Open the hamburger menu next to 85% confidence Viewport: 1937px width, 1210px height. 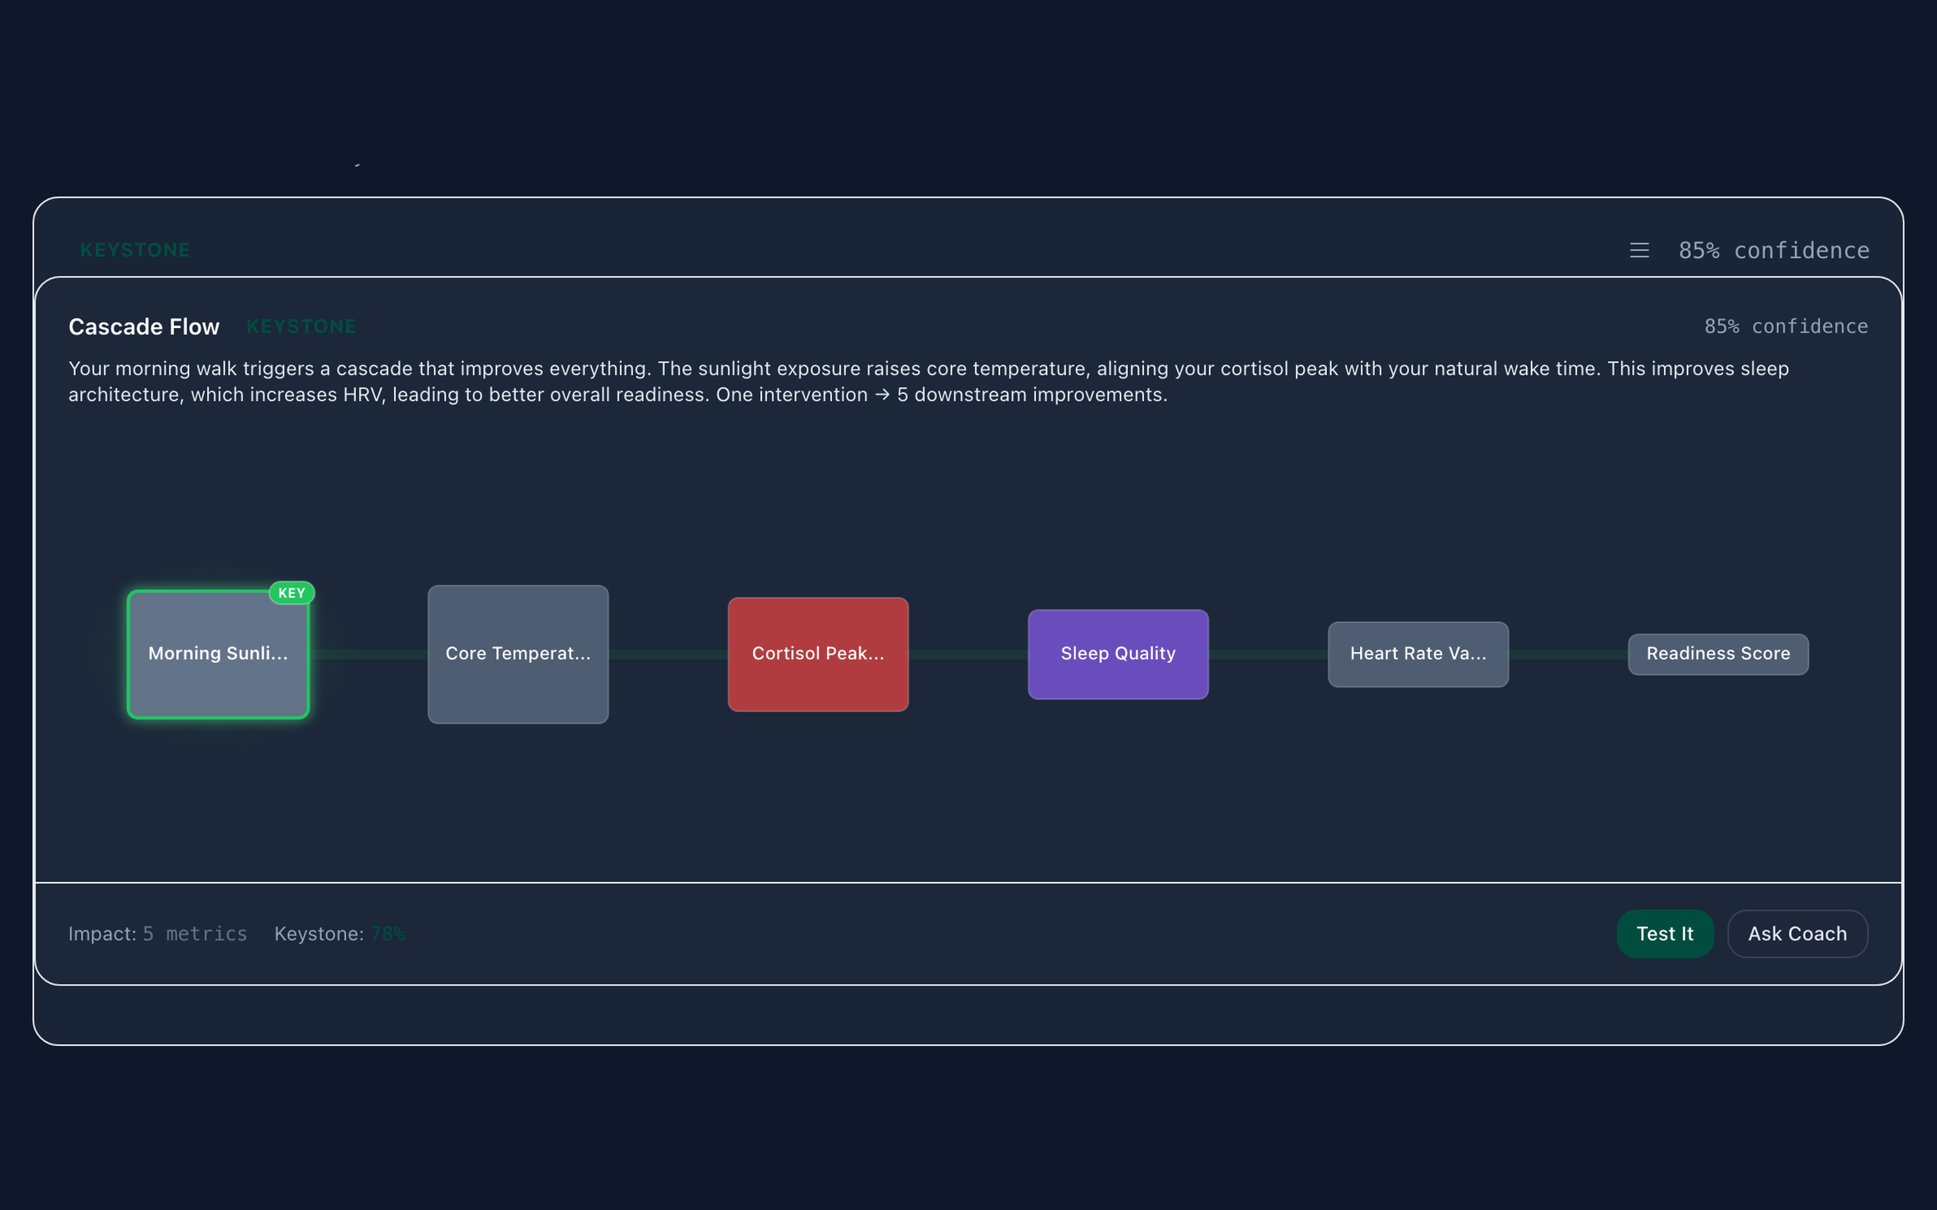[x=1638, y=249]
